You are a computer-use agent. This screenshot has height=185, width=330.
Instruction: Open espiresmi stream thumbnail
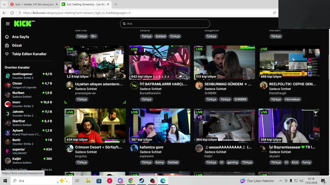[x=160, y=126]
